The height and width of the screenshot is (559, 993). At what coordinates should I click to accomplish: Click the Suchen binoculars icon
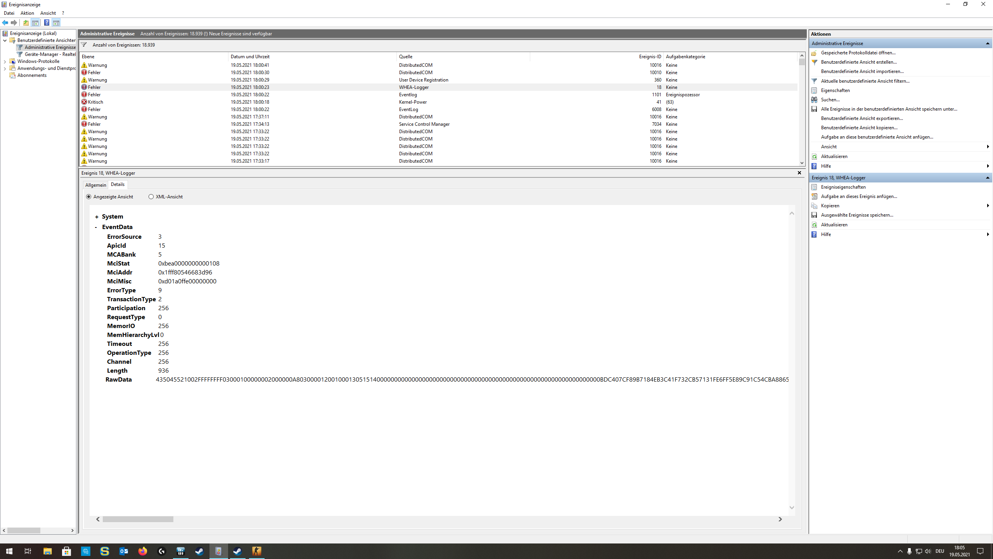click(814, 100)
